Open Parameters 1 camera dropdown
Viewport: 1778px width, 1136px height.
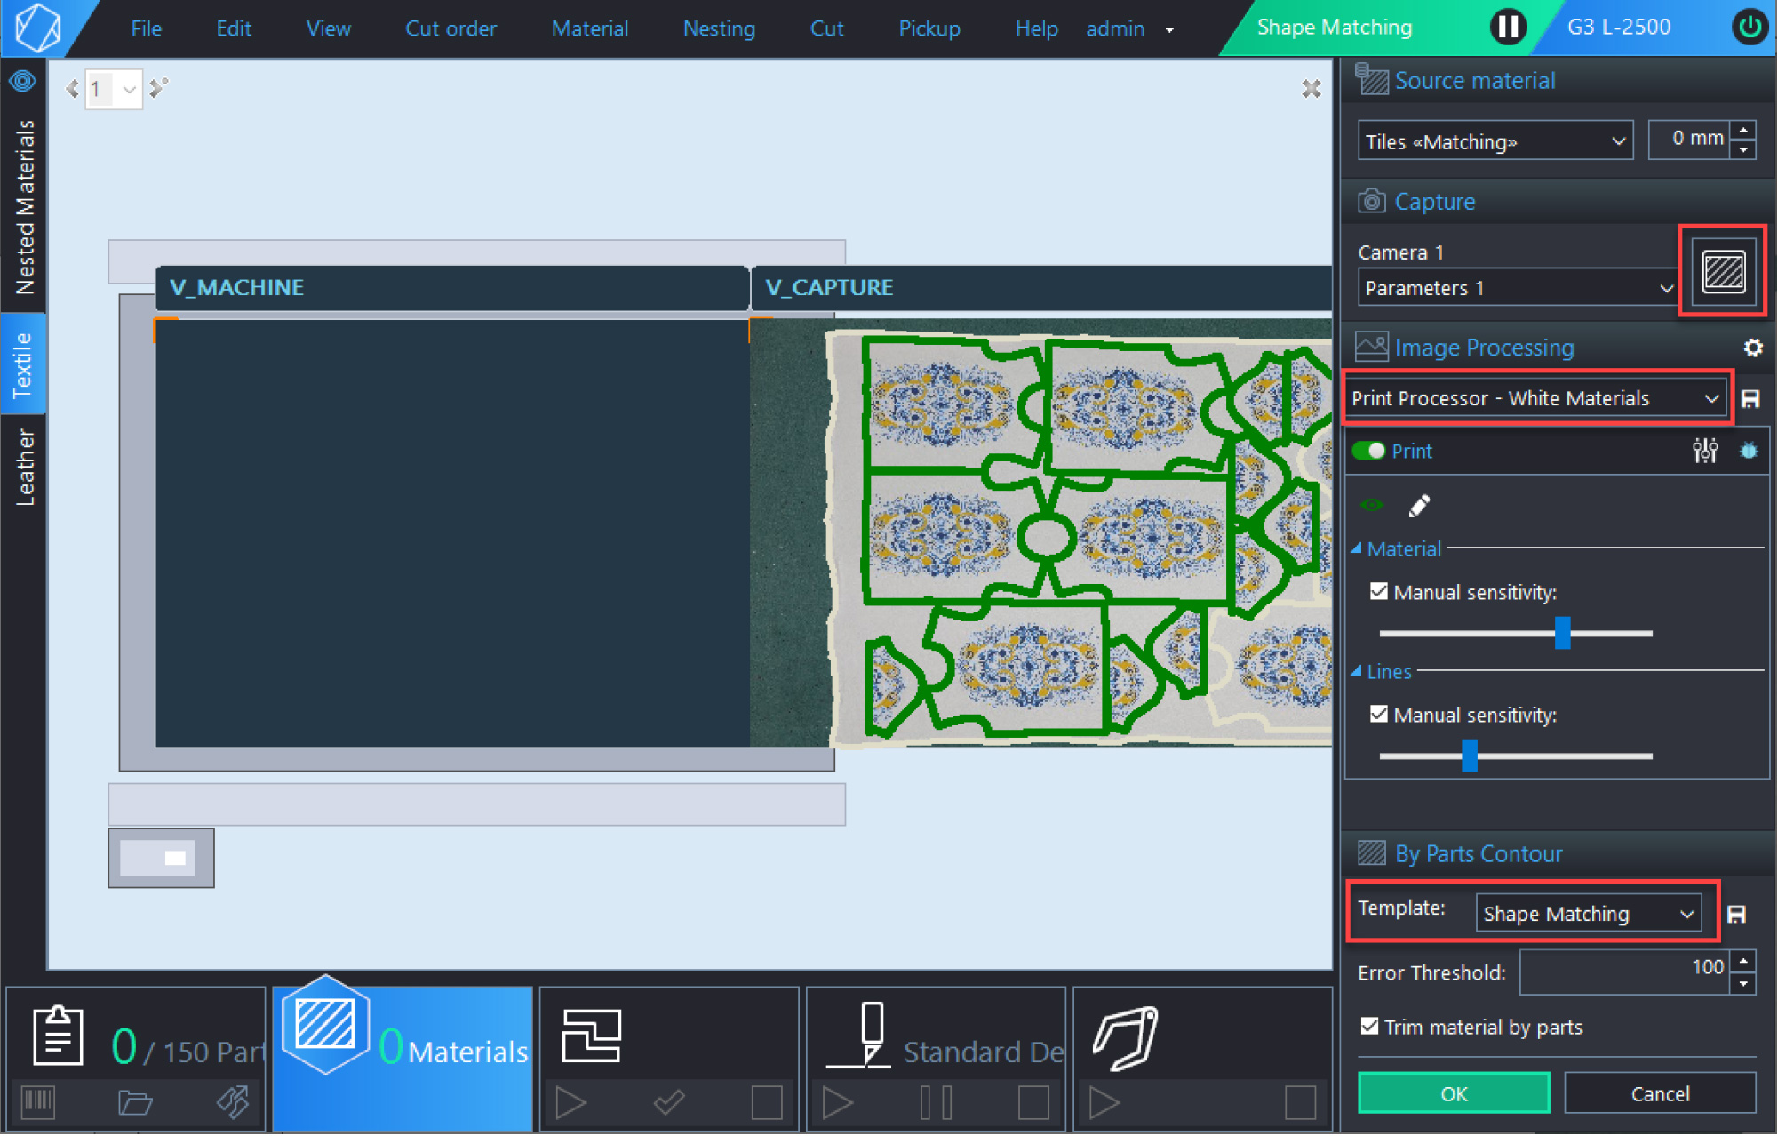click(x=1517, y=288)
